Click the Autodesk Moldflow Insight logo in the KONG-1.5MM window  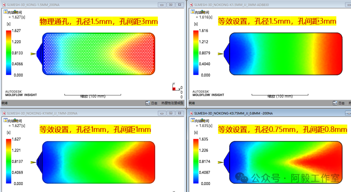[x=21, y=93]
